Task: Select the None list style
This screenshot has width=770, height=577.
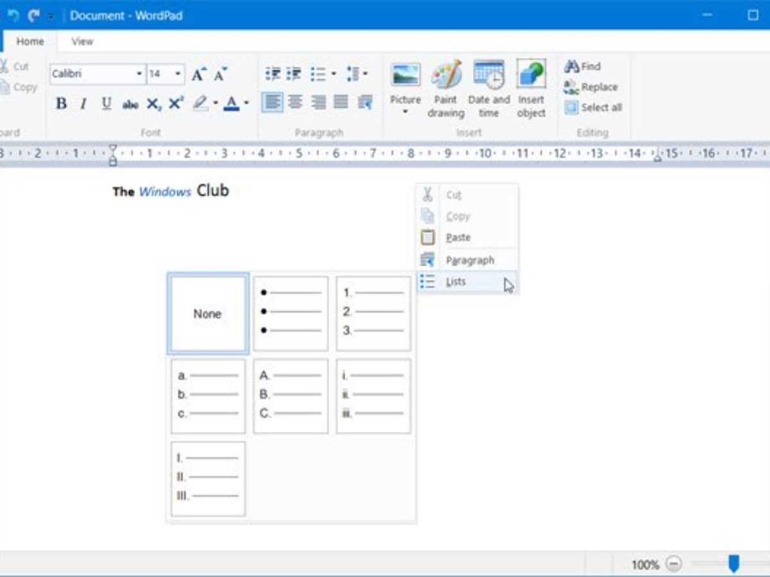Action: 208,314
